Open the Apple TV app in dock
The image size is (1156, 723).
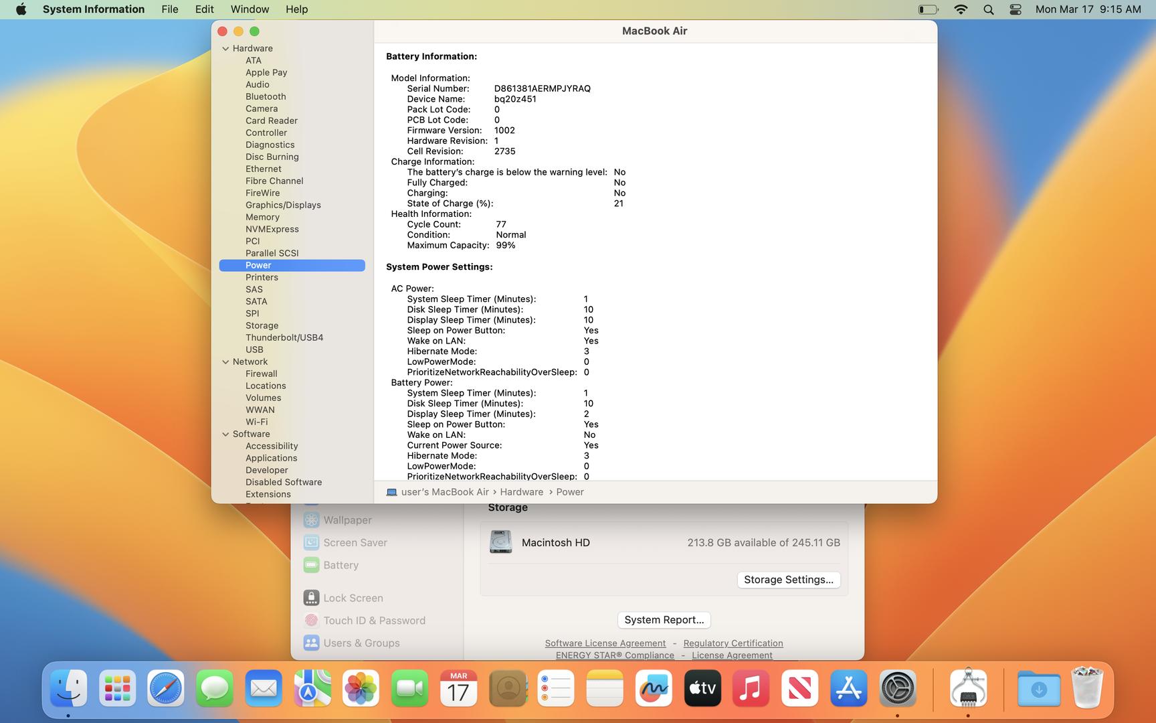702,688
